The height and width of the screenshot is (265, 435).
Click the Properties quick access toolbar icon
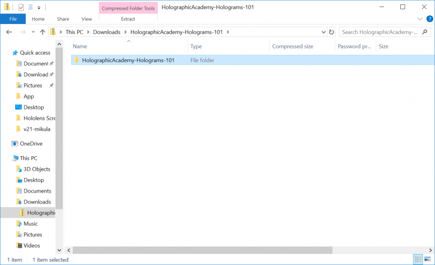21,8
